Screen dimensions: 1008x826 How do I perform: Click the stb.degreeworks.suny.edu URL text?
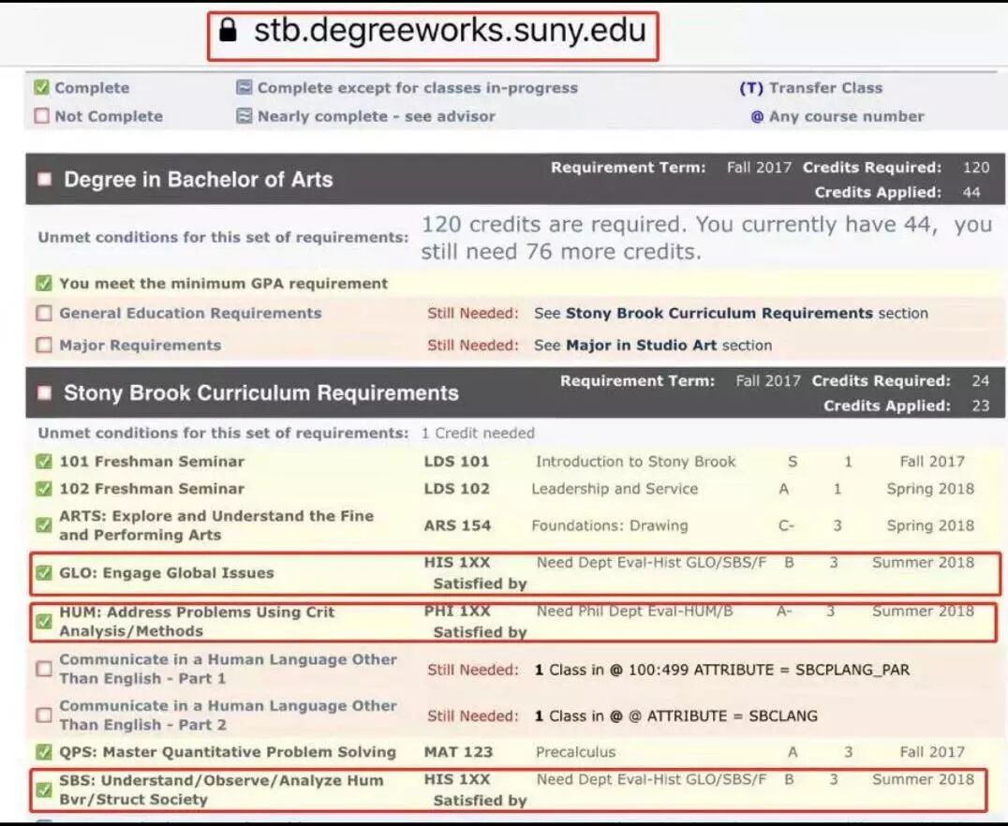(x=450, y=30)
